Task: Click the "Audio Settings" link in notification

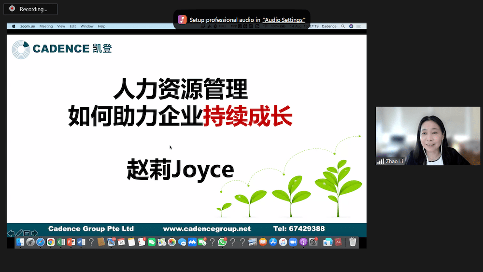Action: [x=284, y=20]
